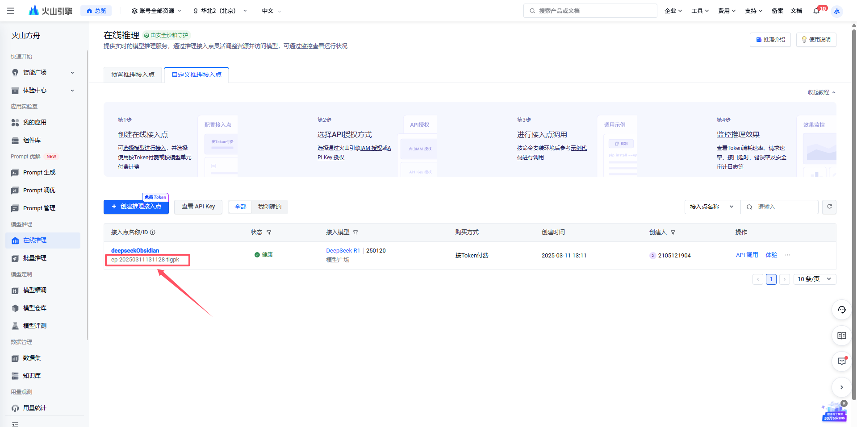857x427 pixels.
Task: Click 查看 API Key button
Action: pos(198,207)
